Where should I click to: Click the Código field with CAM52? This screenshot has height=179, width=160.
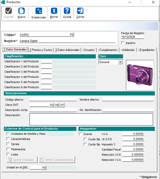tap(44, 35)
